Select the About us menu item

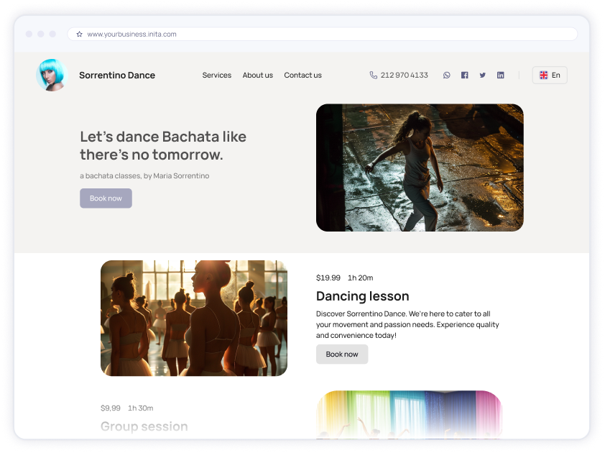[257, 75]
